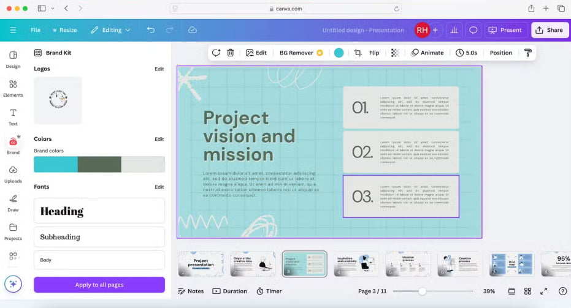
Task: Open the Apps grid icon
Action: pyautogui.click(x=13, y=256)
